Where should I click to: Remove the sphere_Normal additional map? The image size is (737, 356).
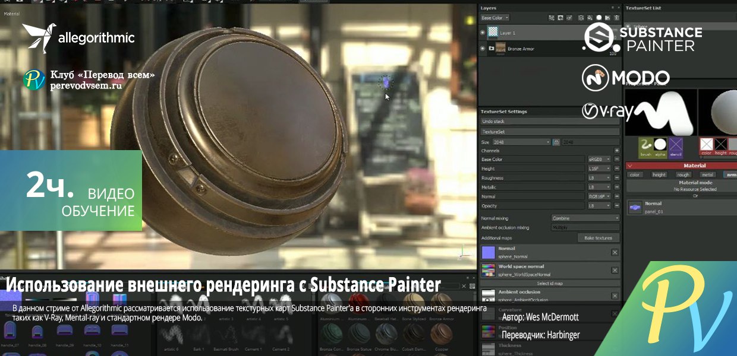click(615, 252)
